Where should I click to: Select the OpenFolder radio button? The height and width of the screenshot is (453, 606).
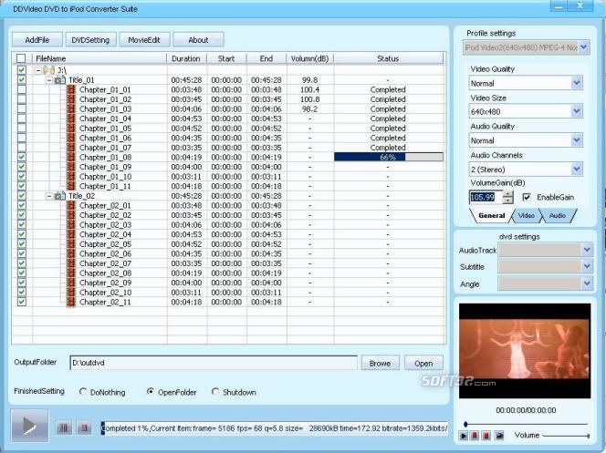[151, 392]
